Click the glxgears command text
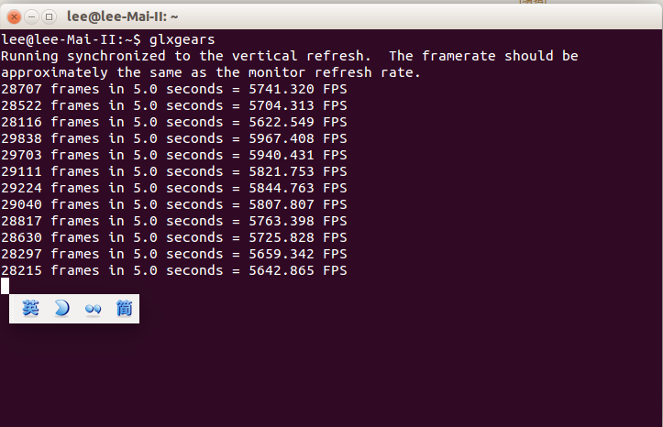The height and width of the screenshot is (427, 663). 182,39
